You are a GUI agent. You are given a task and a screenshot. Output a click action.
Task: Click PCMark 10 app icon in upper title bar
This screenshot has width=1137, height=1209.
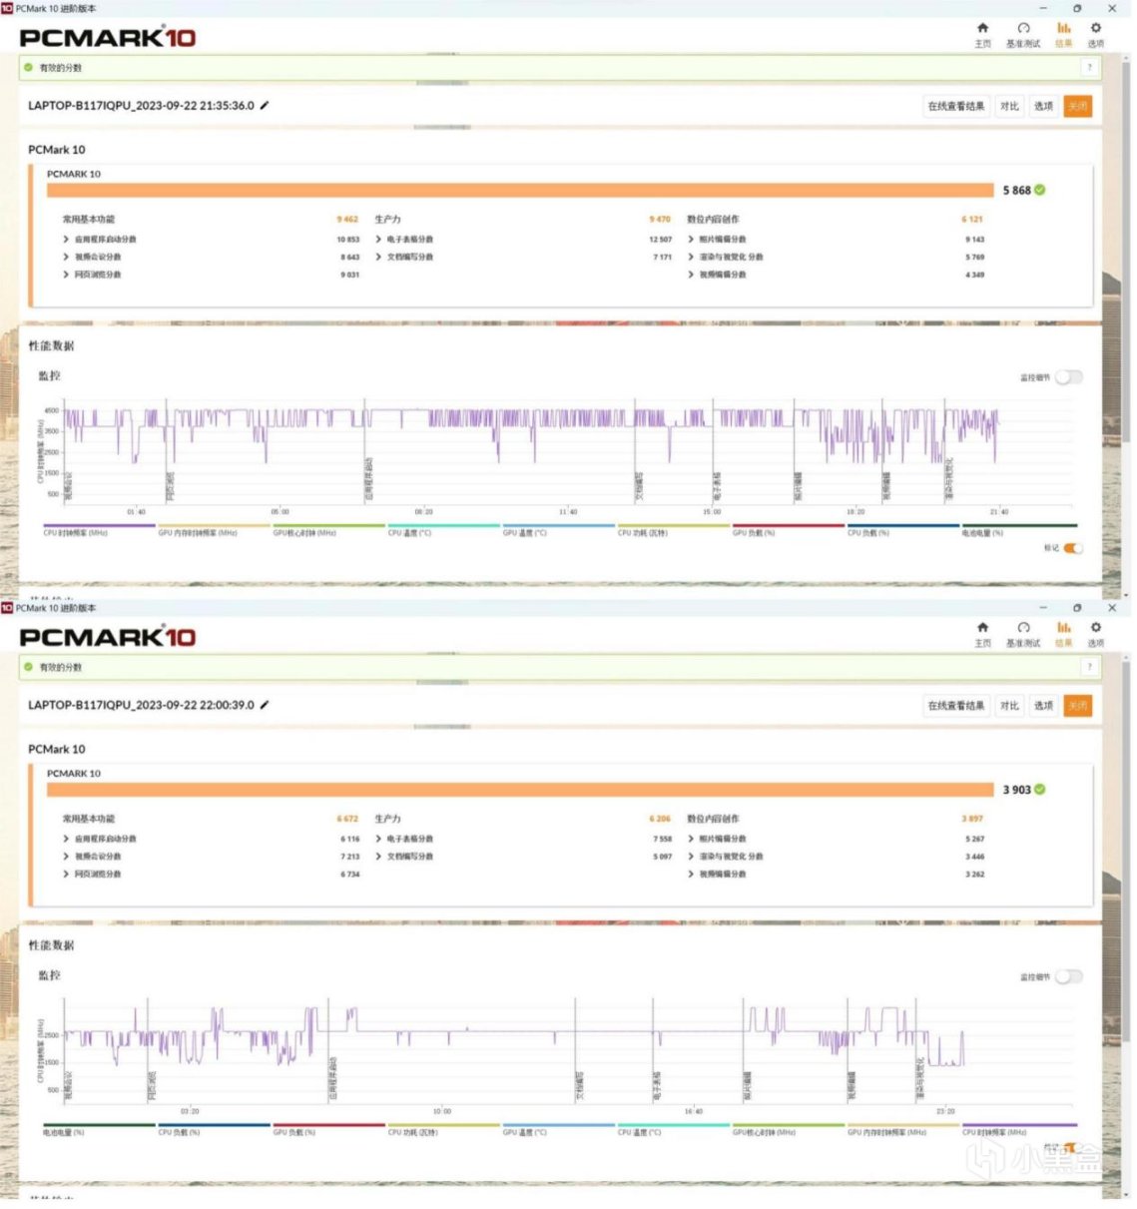(x=7, y=8)
